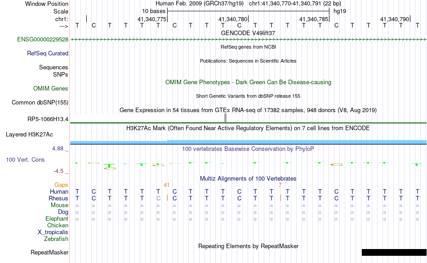Click the 41,340,785 ruler position
This screenshot has height=263, width=427.
click(x=314, y=19)
